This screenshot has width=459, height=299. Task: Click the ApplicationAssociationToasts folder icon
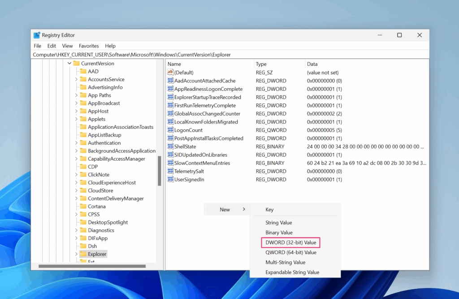coord(83,127)
